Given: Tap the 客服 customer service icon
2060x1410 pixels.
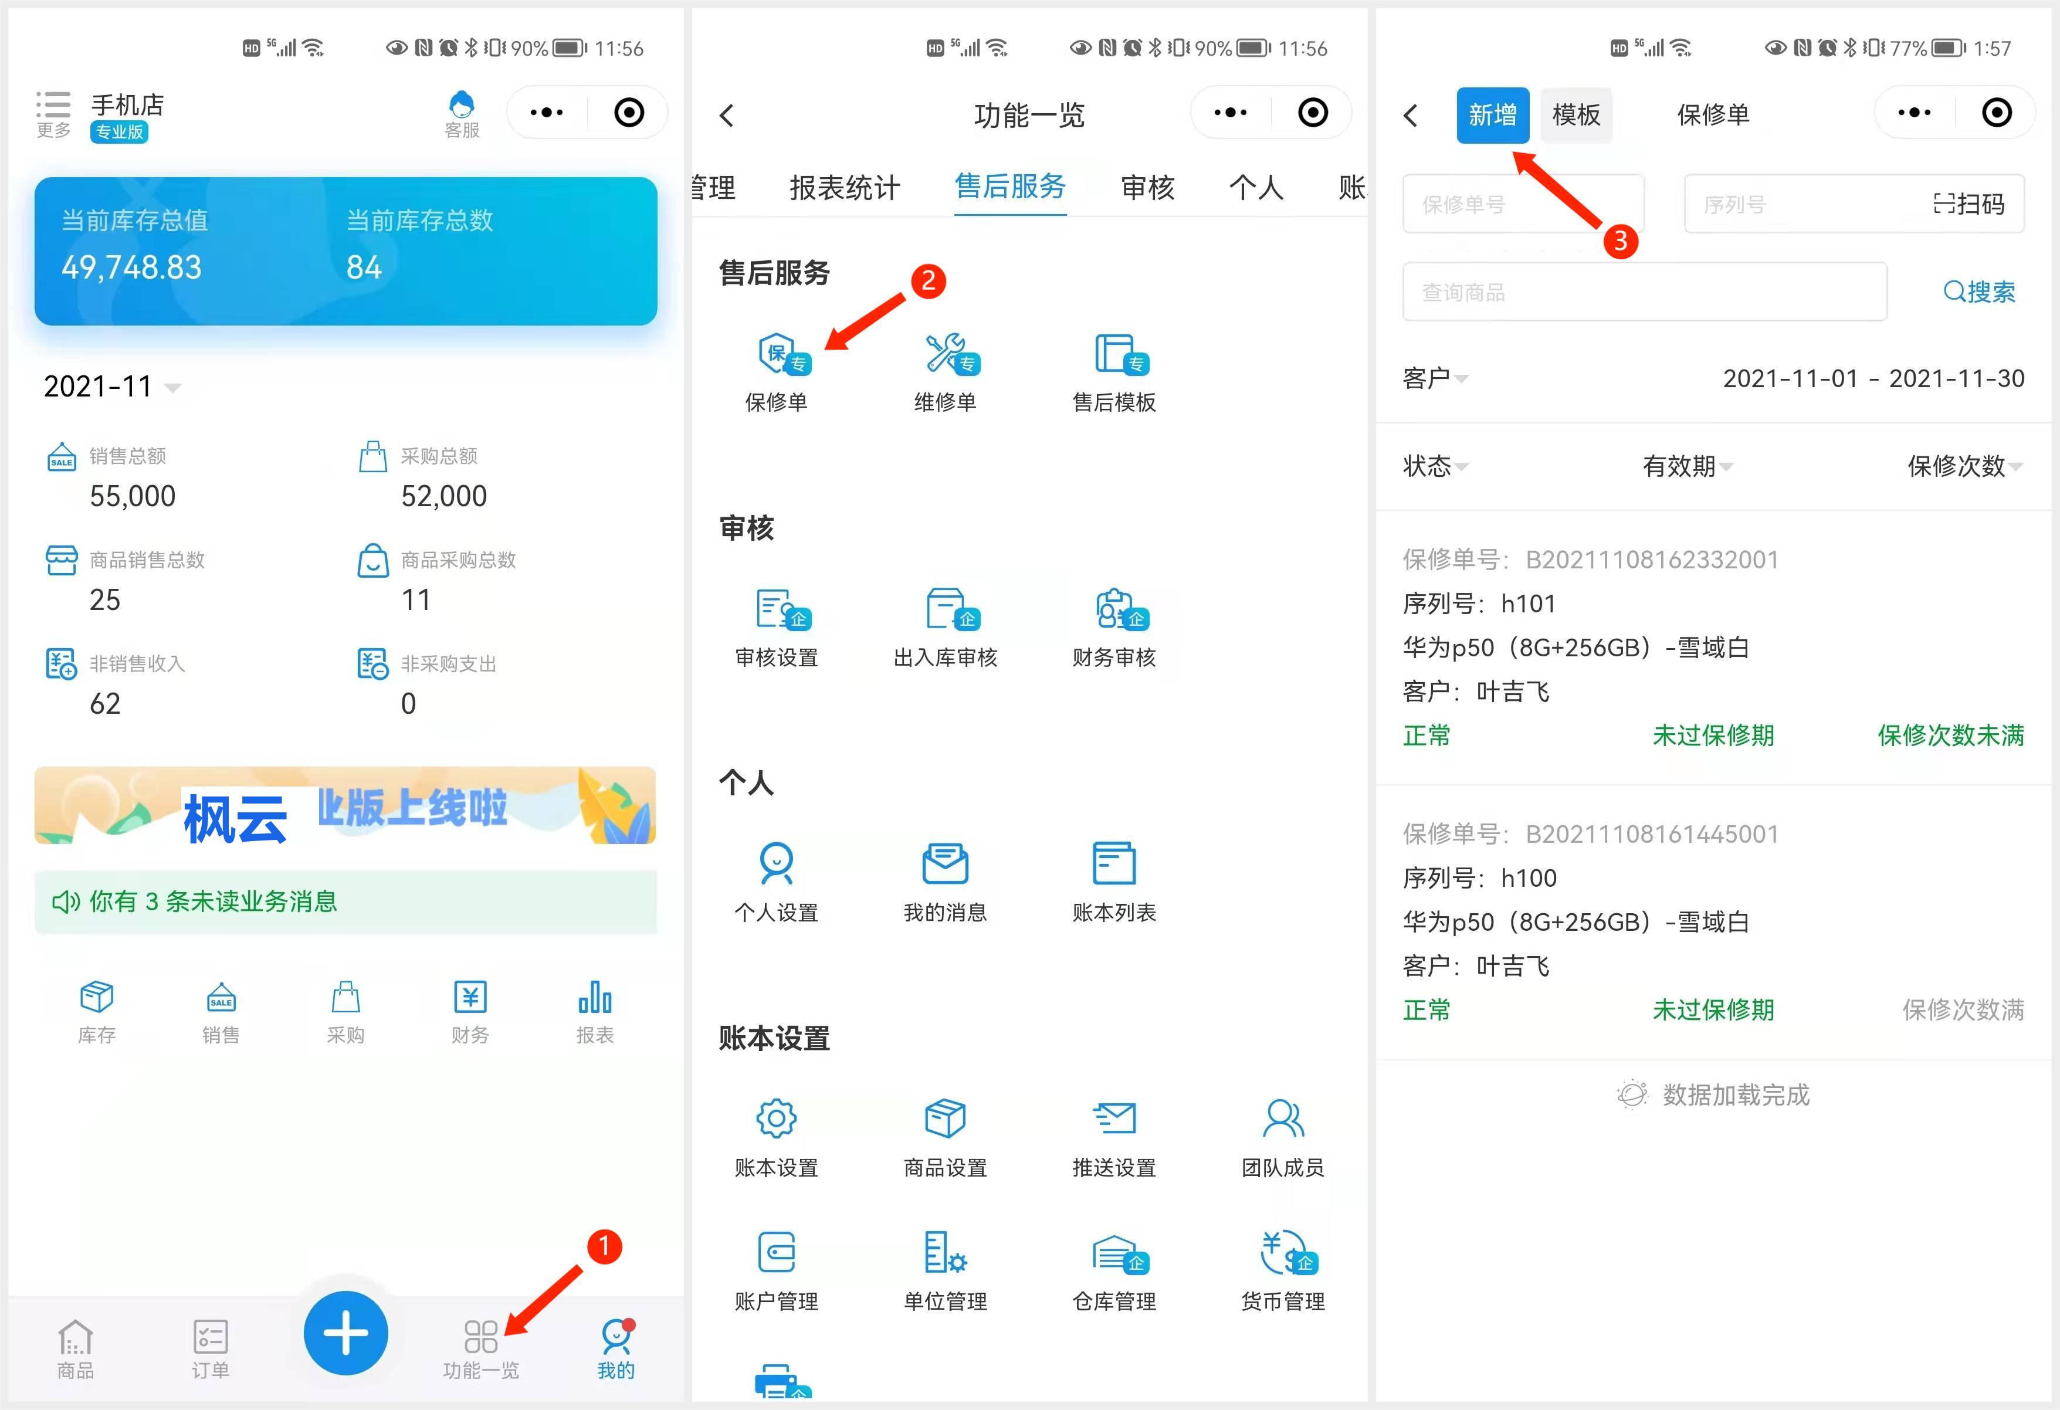Looking at the screenshot, I should click(462, 114).
